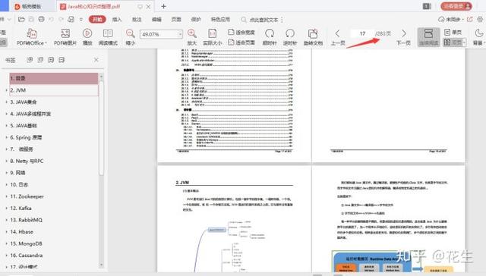486x276 pixels.
Task: Click the fourth bookmark panel toolbar icon
Action: tap(62, 60)
